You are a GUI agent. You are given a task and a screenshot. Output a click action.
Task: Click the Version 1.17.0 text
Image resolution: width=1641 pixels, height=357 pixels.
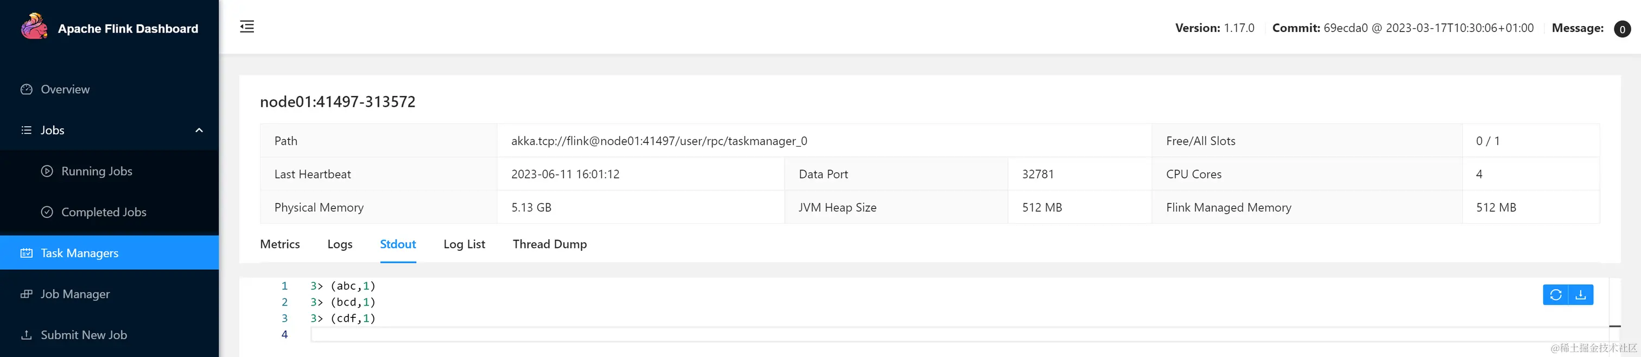click(x=1214, y=28)
